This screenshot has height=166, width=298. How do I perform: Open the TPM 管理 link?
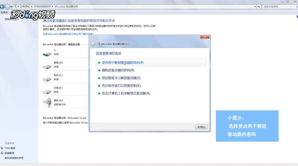click(x=10, y=148)
